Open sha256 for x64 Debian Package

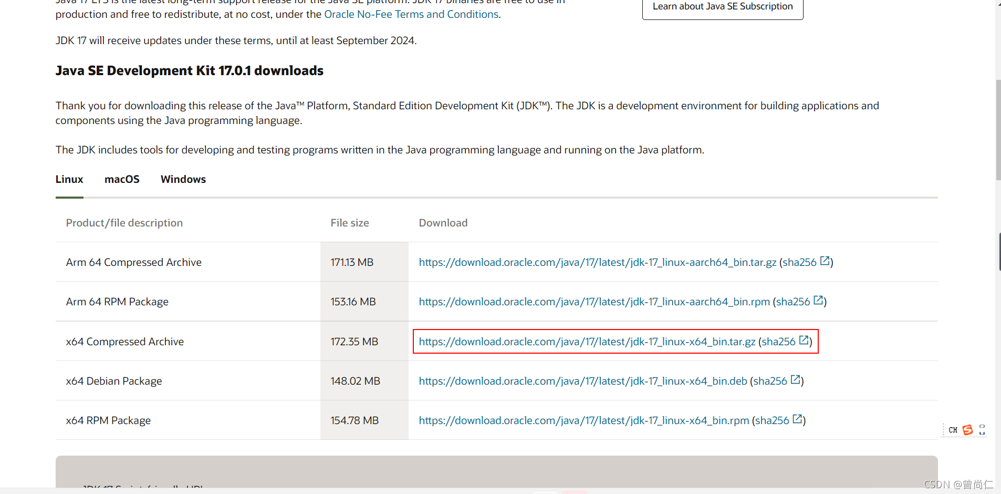770,381
